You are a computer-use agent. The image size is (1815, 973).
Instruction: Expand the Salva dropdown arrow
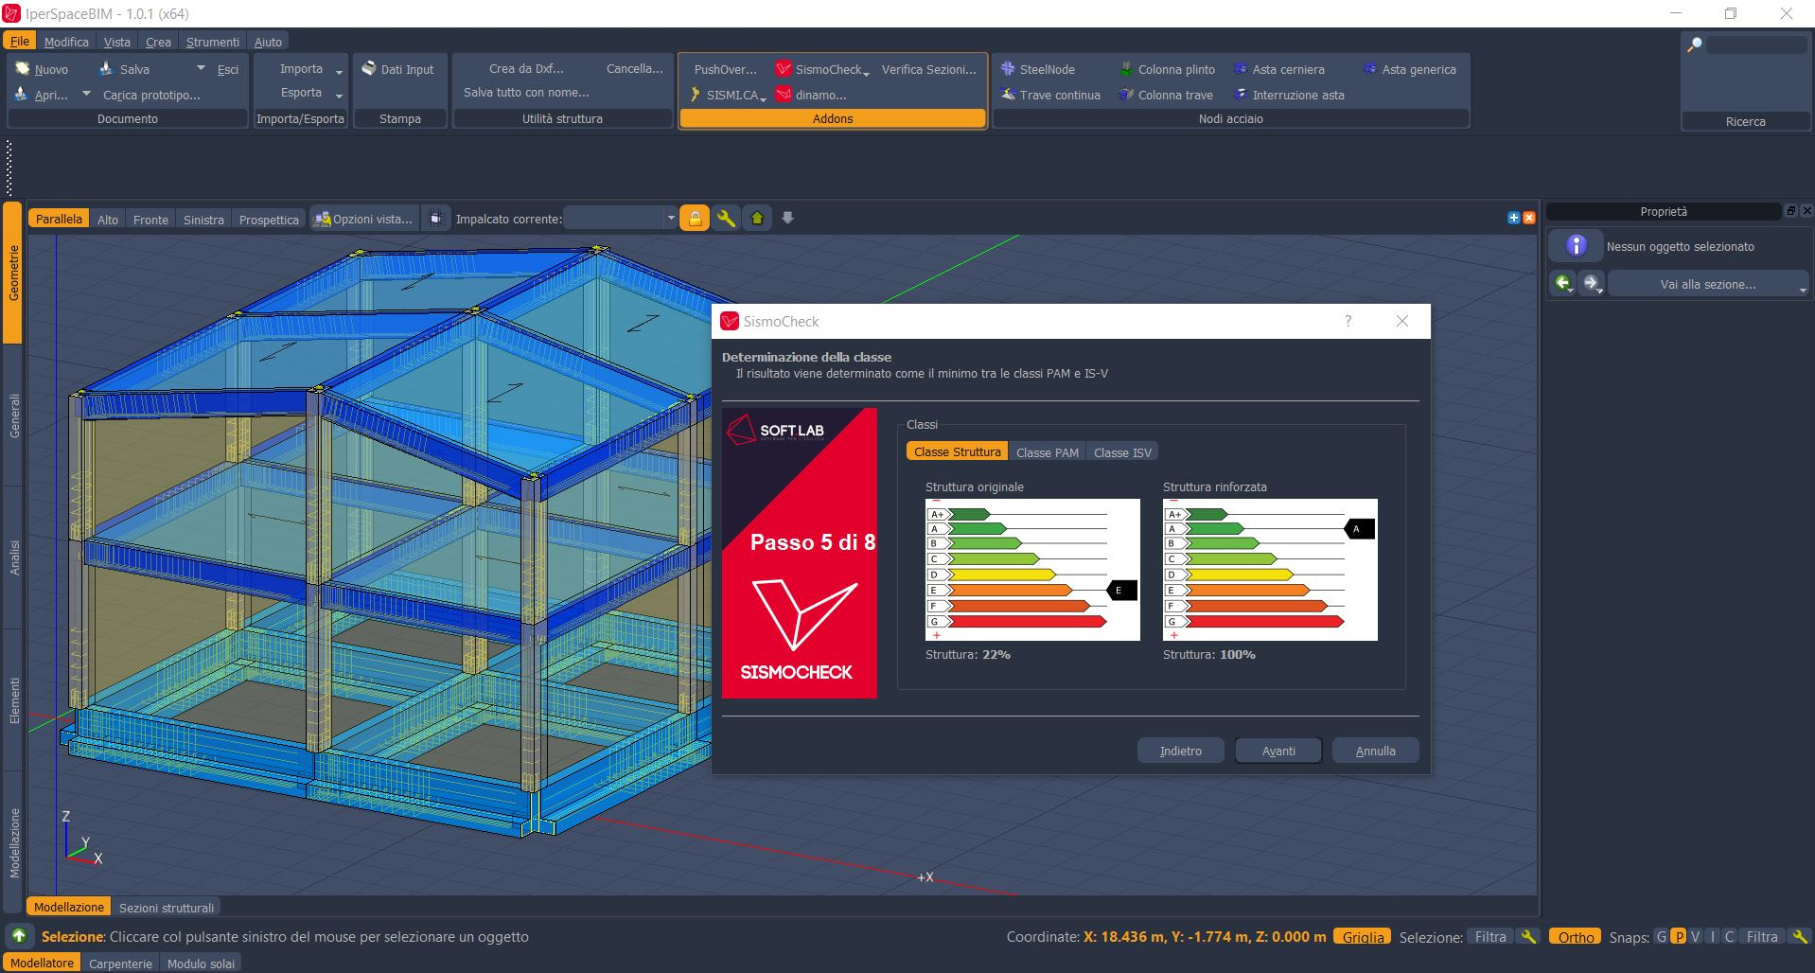click(x=201, y=68)
